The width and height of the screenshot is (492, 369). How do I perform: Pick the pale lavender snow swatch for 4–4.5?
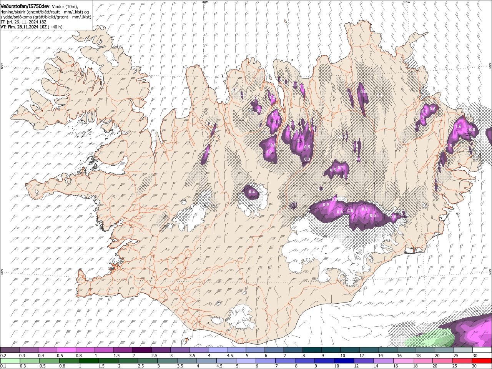click(218, 350)
